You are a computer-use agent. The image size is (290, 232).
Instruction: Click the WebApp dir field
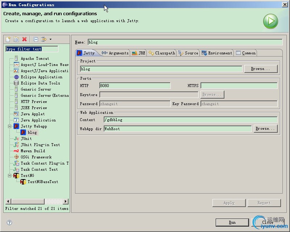point(178,129)
